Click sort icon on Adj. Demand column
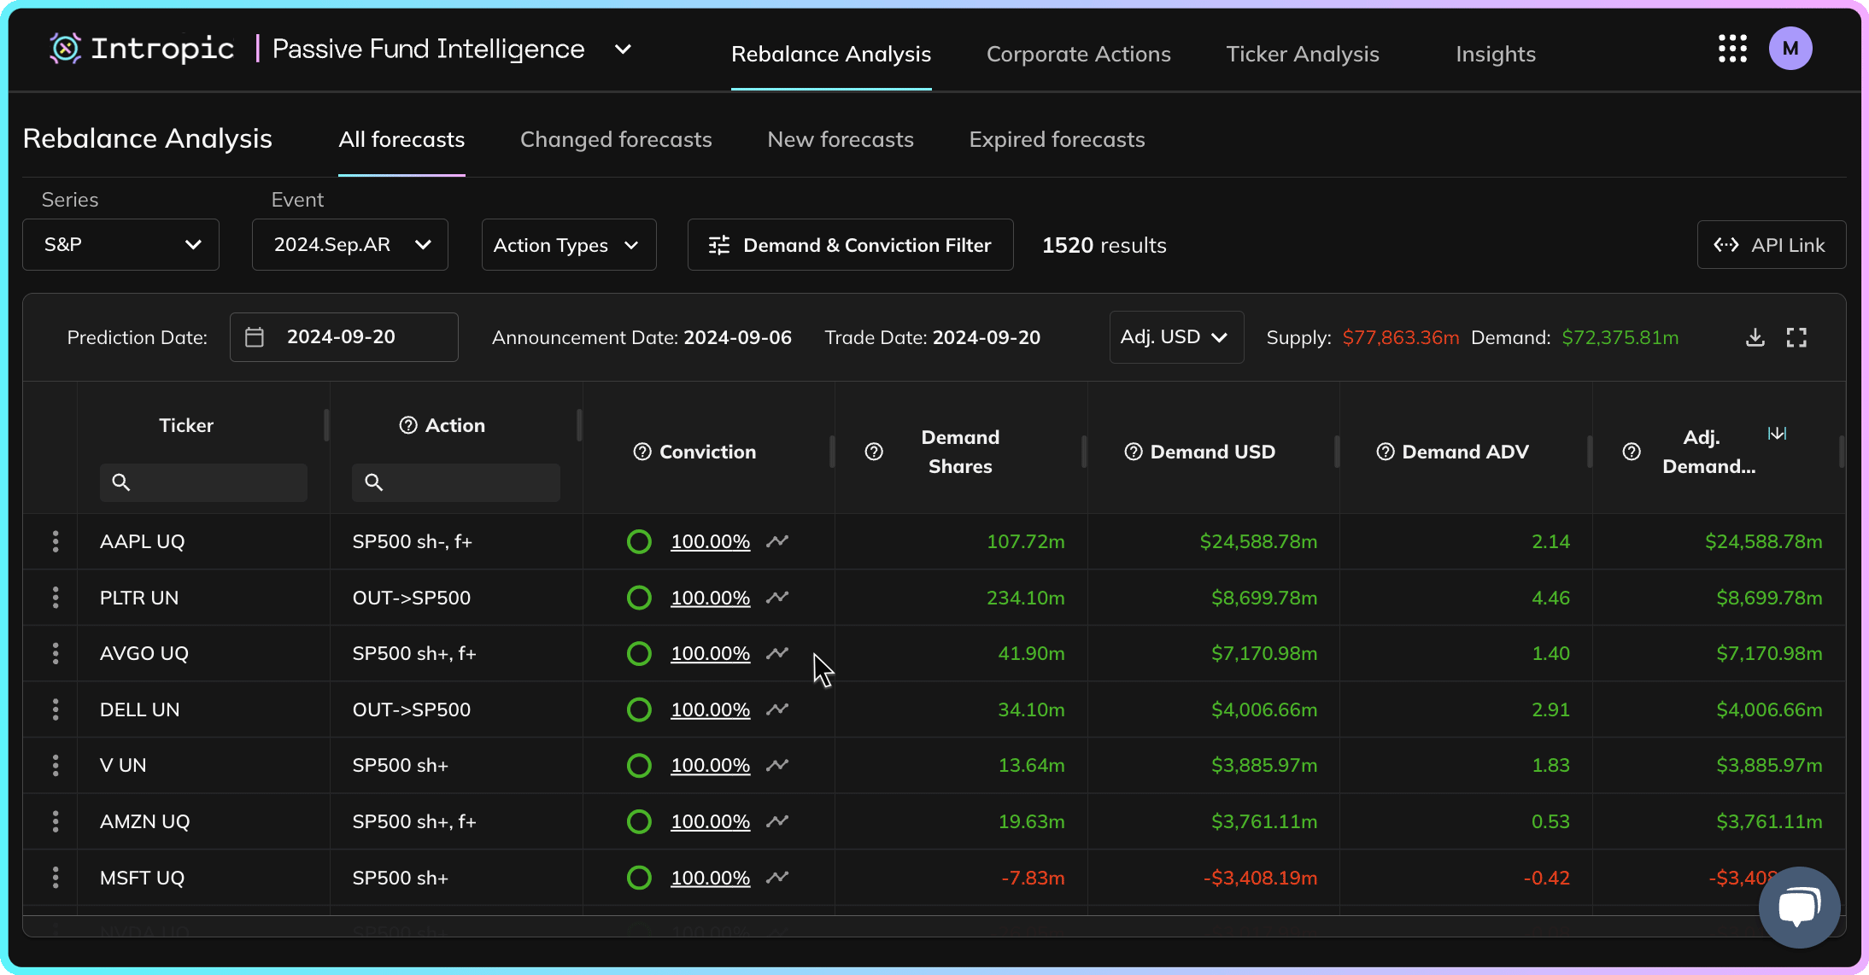Screen dimensions: 1869x975 [x=1777, y=434]
